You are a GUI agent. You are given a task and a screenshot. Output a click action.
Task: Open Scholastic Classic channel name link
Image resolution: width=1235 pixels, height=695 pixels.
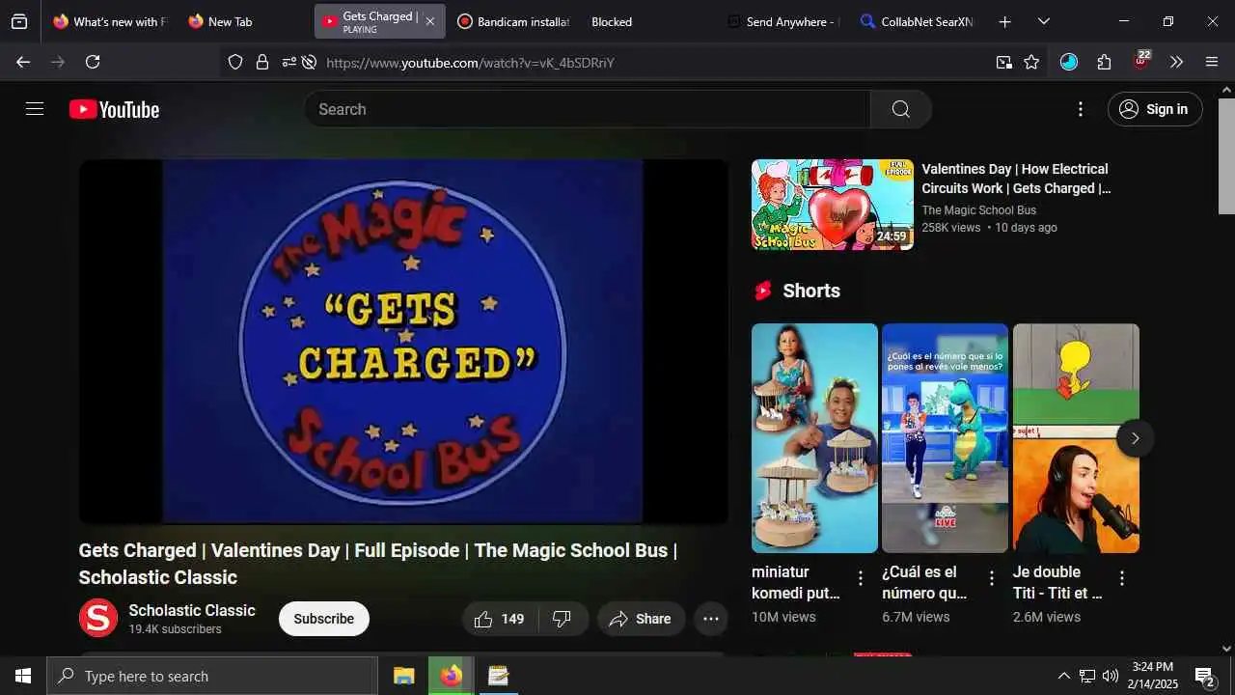(192, 610)
